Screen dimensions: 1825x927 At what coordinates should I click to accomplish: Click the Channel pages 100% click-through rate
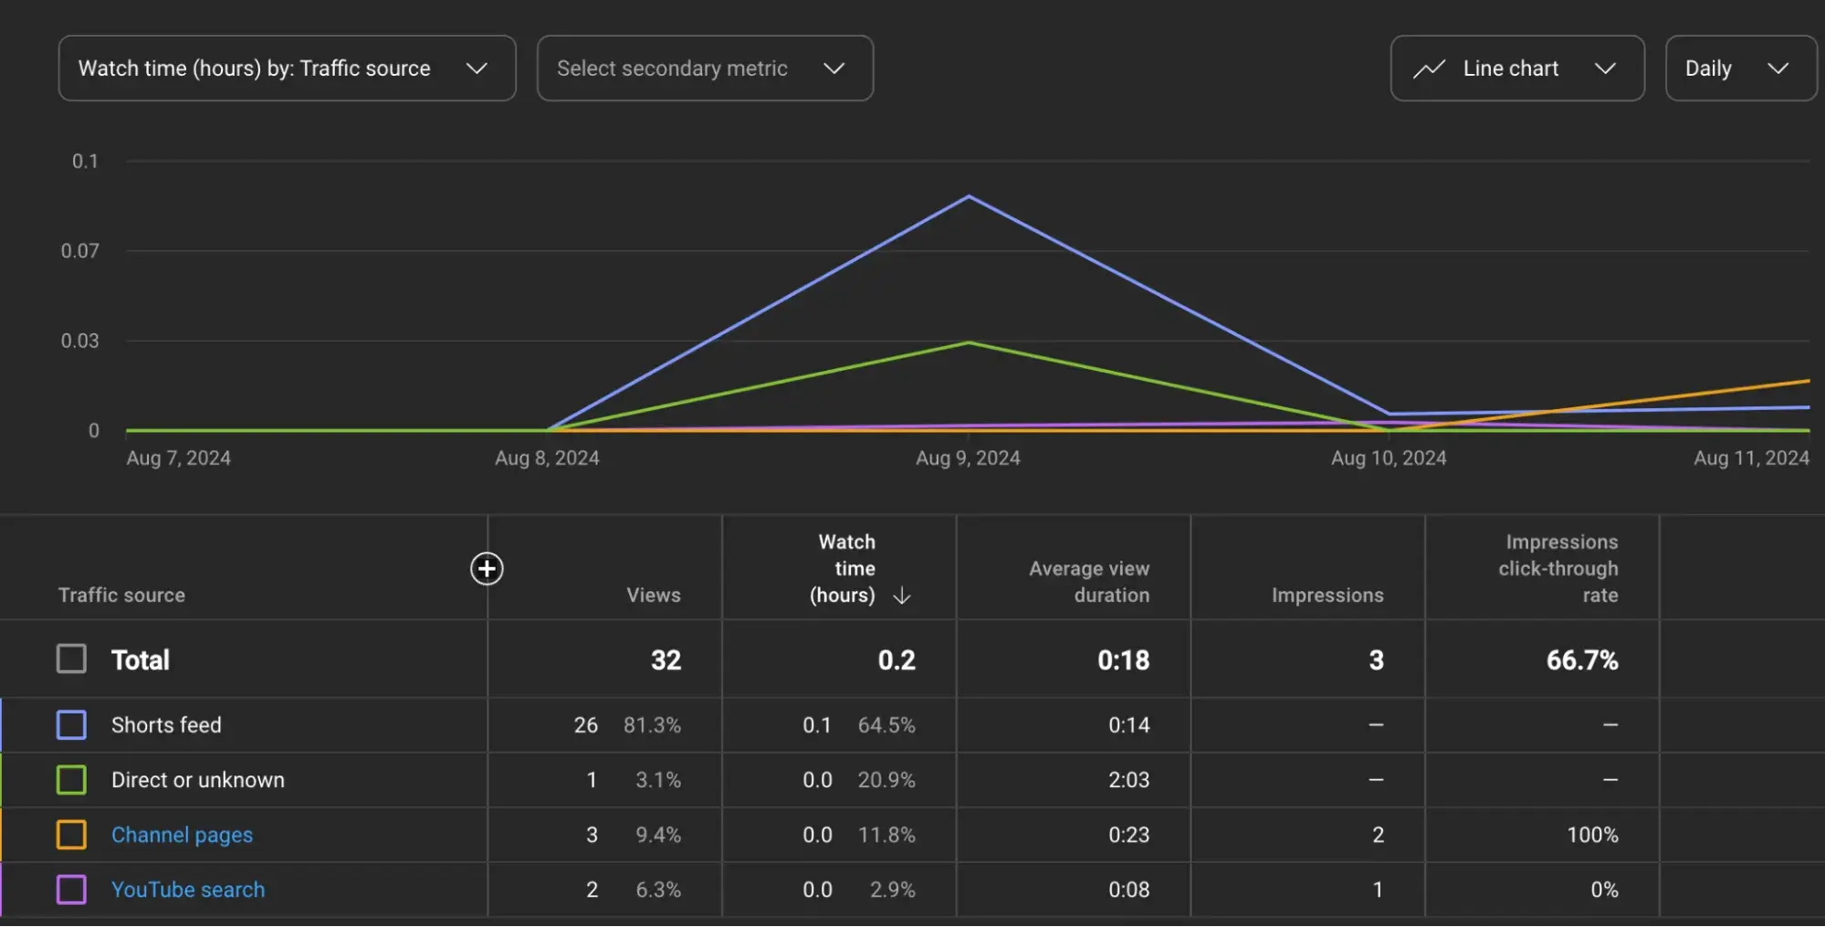coord(1592,835)
